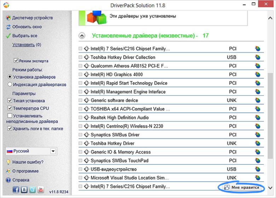Open the О программе about link
The height and width of the screenshot is (198, 276).
(25, 171)
